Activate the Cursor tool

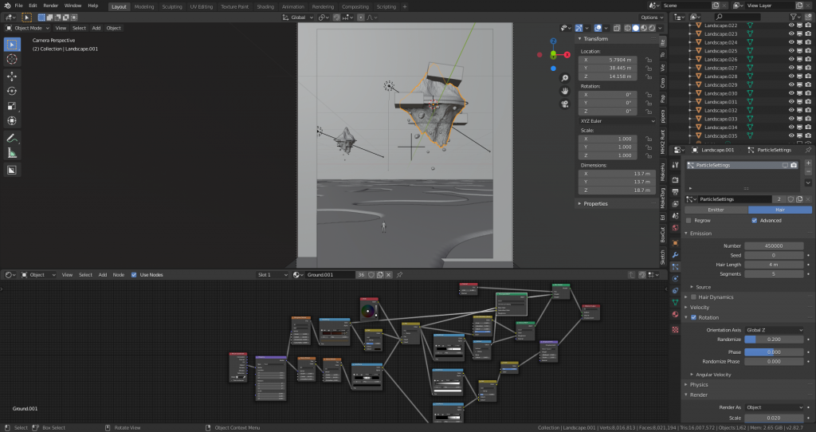[13, 59]
